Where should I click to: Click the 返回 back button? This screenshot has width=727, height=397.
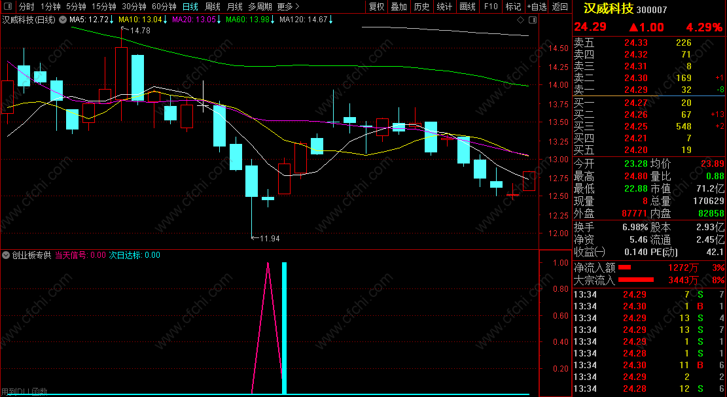coord(560,7)
